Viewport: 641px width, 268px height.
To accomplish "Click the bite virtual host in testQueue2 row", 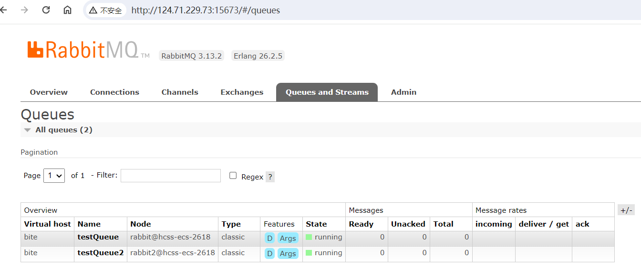I will pos(31,253).
